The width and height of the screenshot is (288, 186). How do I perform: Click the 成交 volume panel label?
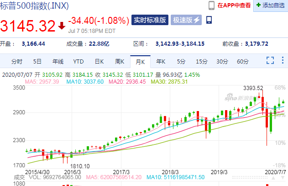click(19, 177)
